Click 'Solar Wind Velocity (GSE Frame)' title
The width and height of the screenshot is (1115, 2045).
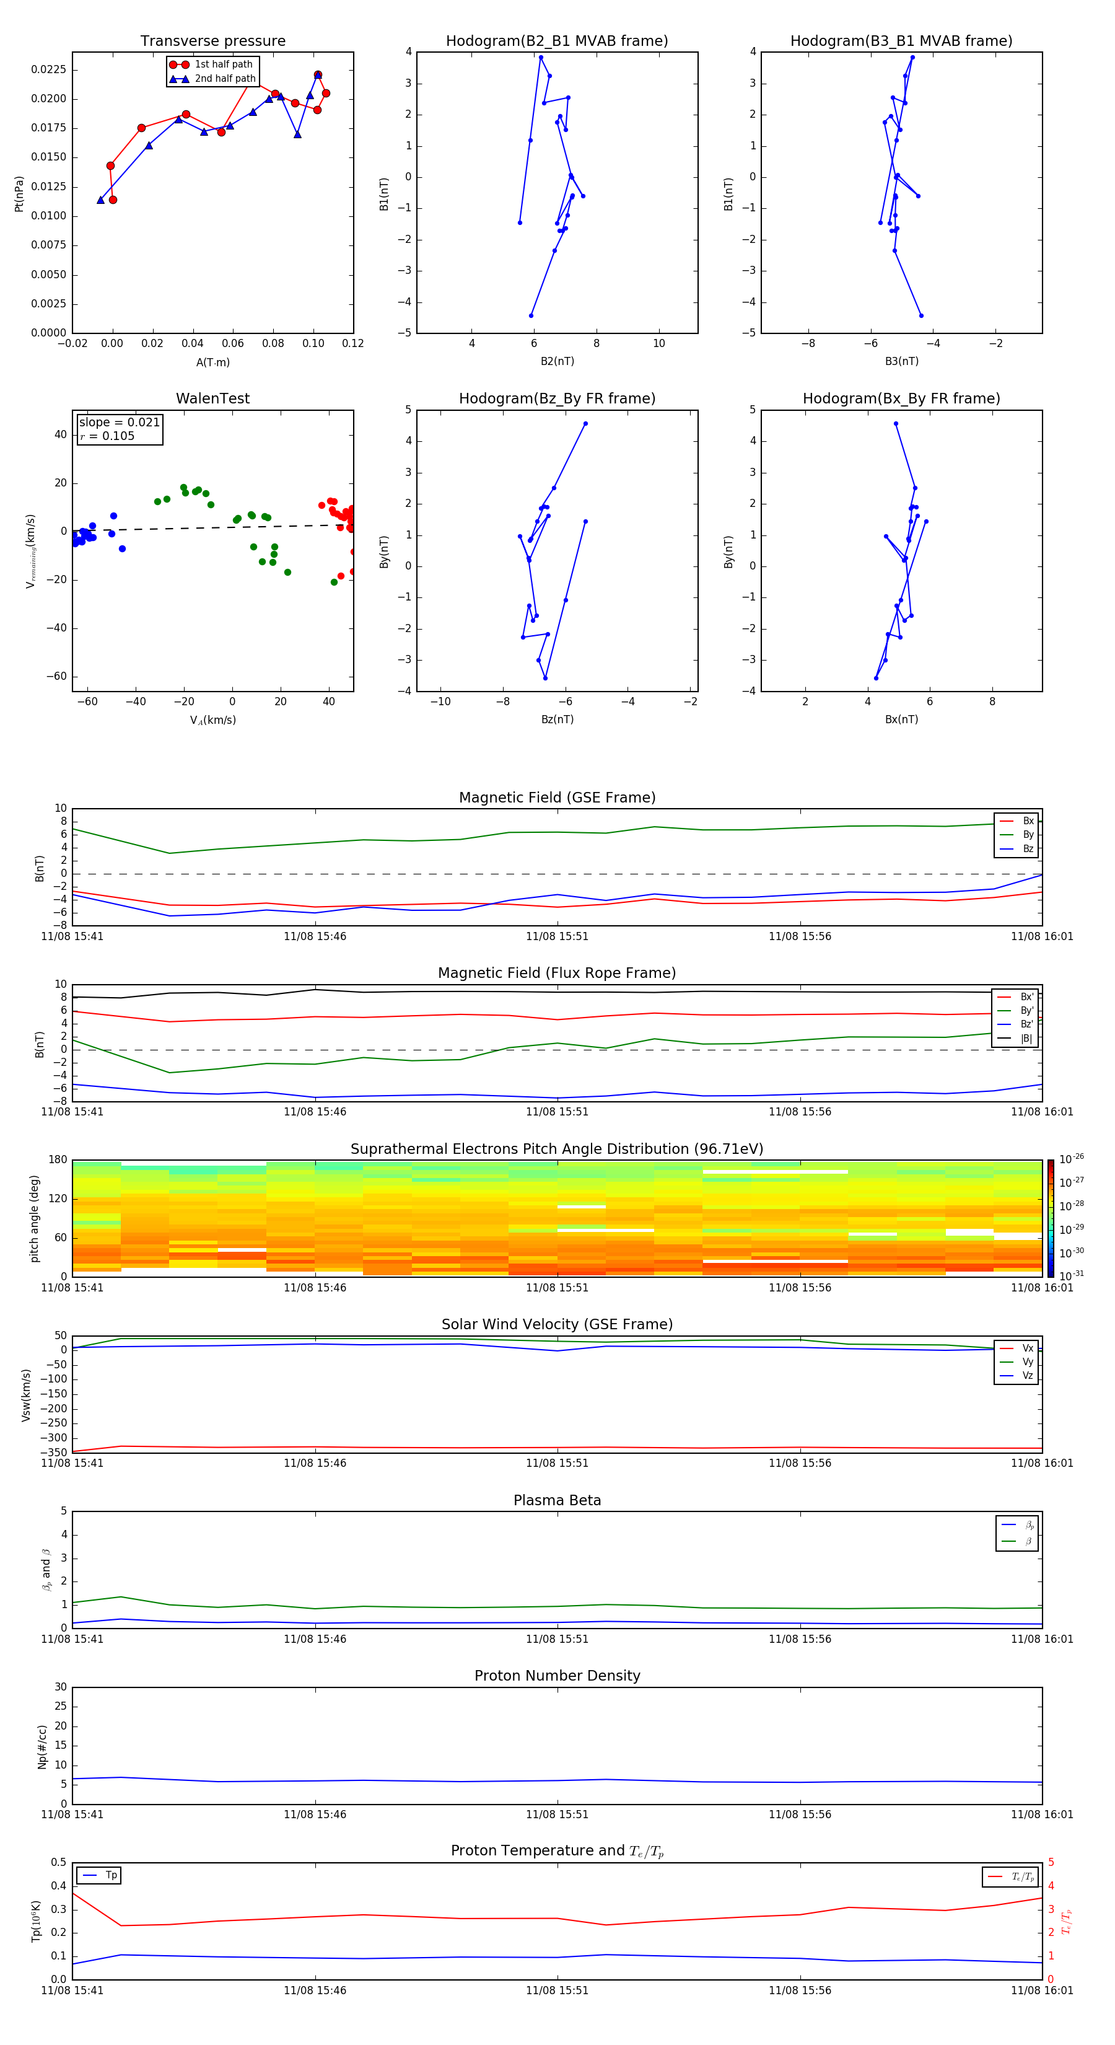[557, 1324]
